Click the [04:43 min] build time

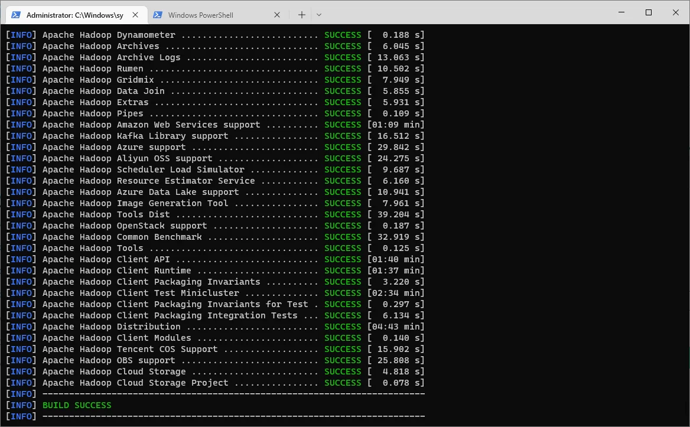395,327
